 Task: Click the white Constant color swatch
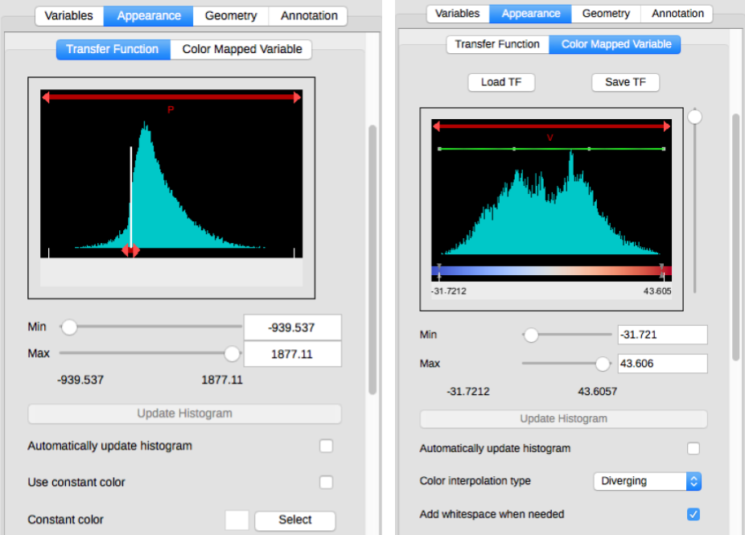pos(237,520)
